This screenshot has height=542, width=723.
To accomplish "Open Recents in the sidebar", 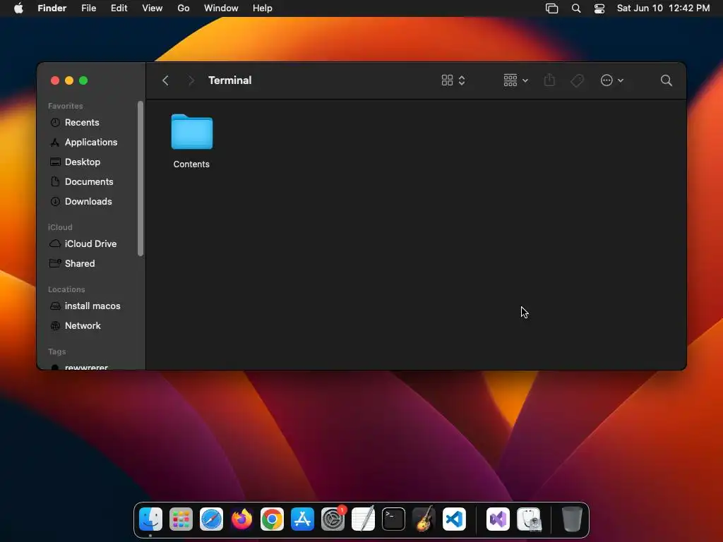I will pos(82,123).
